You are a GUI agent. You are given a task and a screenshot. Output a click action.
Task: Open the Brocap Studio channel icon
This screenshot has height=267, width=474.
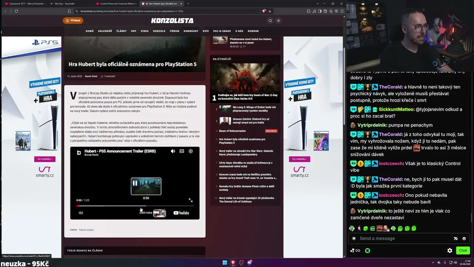tap(79, 152)
